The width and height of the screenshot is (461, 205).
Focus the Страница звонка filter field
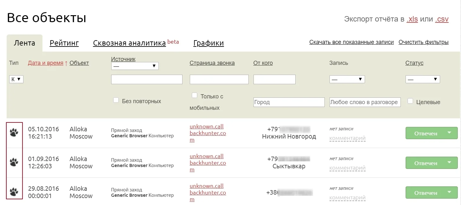[x=219, y=79]
